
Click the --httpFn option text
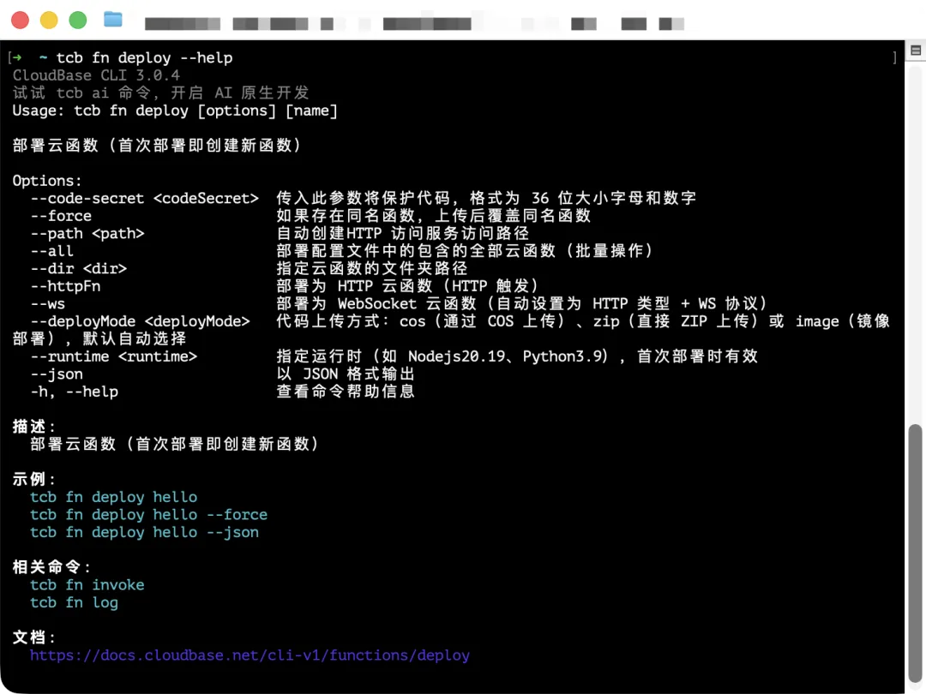[x=64, y=286]
